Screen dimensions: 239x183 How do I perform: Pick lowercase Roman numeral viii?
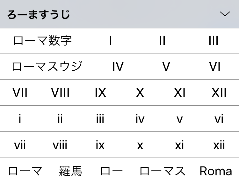(60, 145)
